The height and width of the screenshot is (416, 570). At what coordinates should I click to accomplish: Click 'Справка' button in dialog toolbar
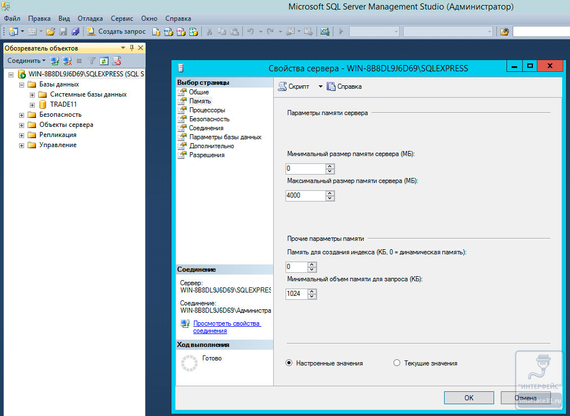point(344,86)
